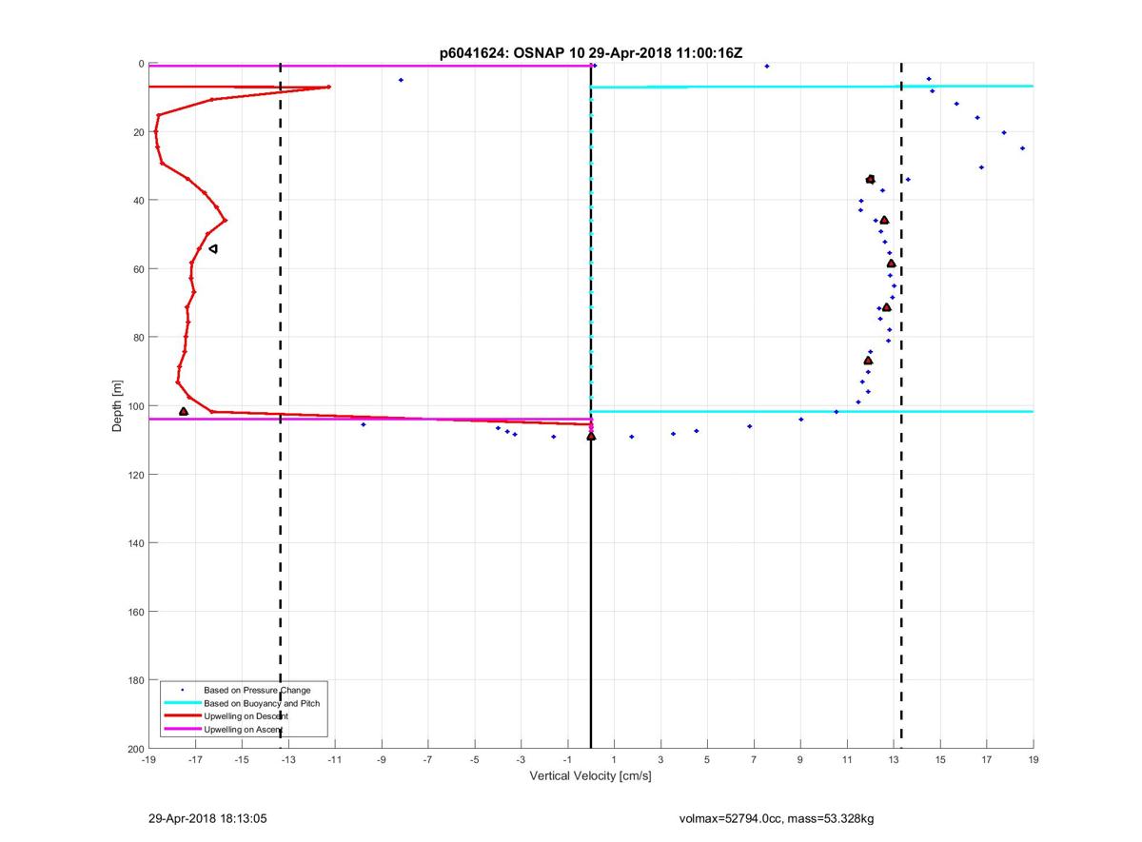Viewport: 1142px width, 842px height.
Task: Click the red triangle marker near 71 m depth
Action: 886,307
